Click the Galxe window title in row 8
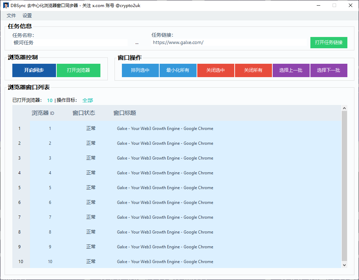This screenshot has height=280, width=359. (x=165, y=232)
